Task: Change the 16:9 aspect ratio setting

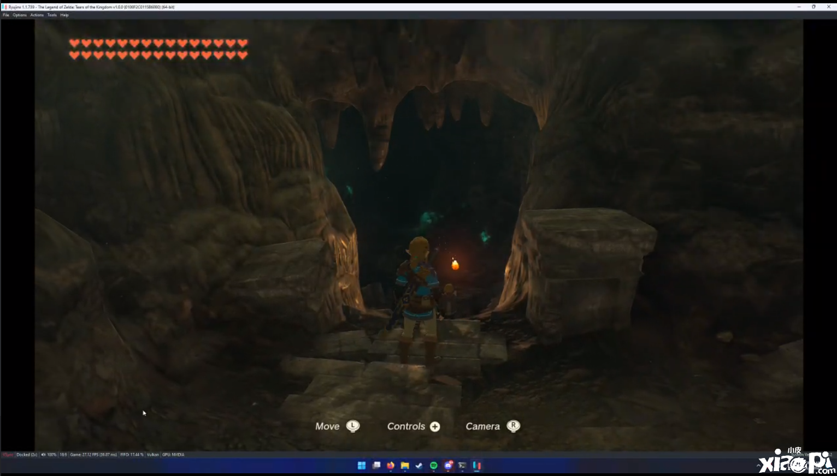Action: [63, 454]
